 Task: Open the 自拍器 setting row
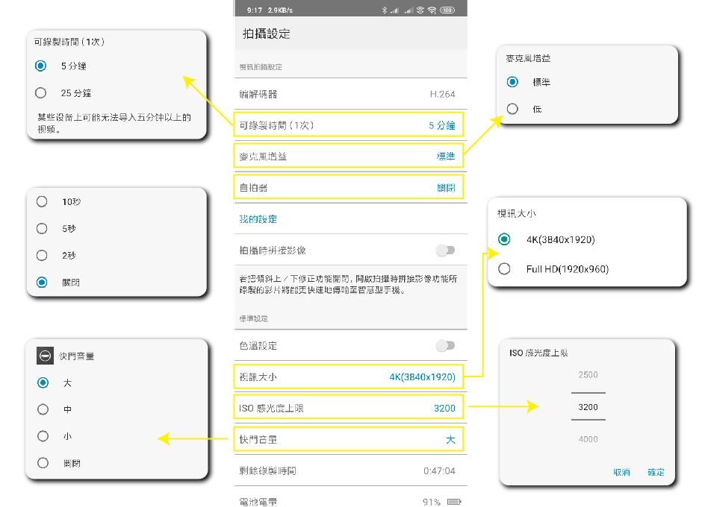347,187
